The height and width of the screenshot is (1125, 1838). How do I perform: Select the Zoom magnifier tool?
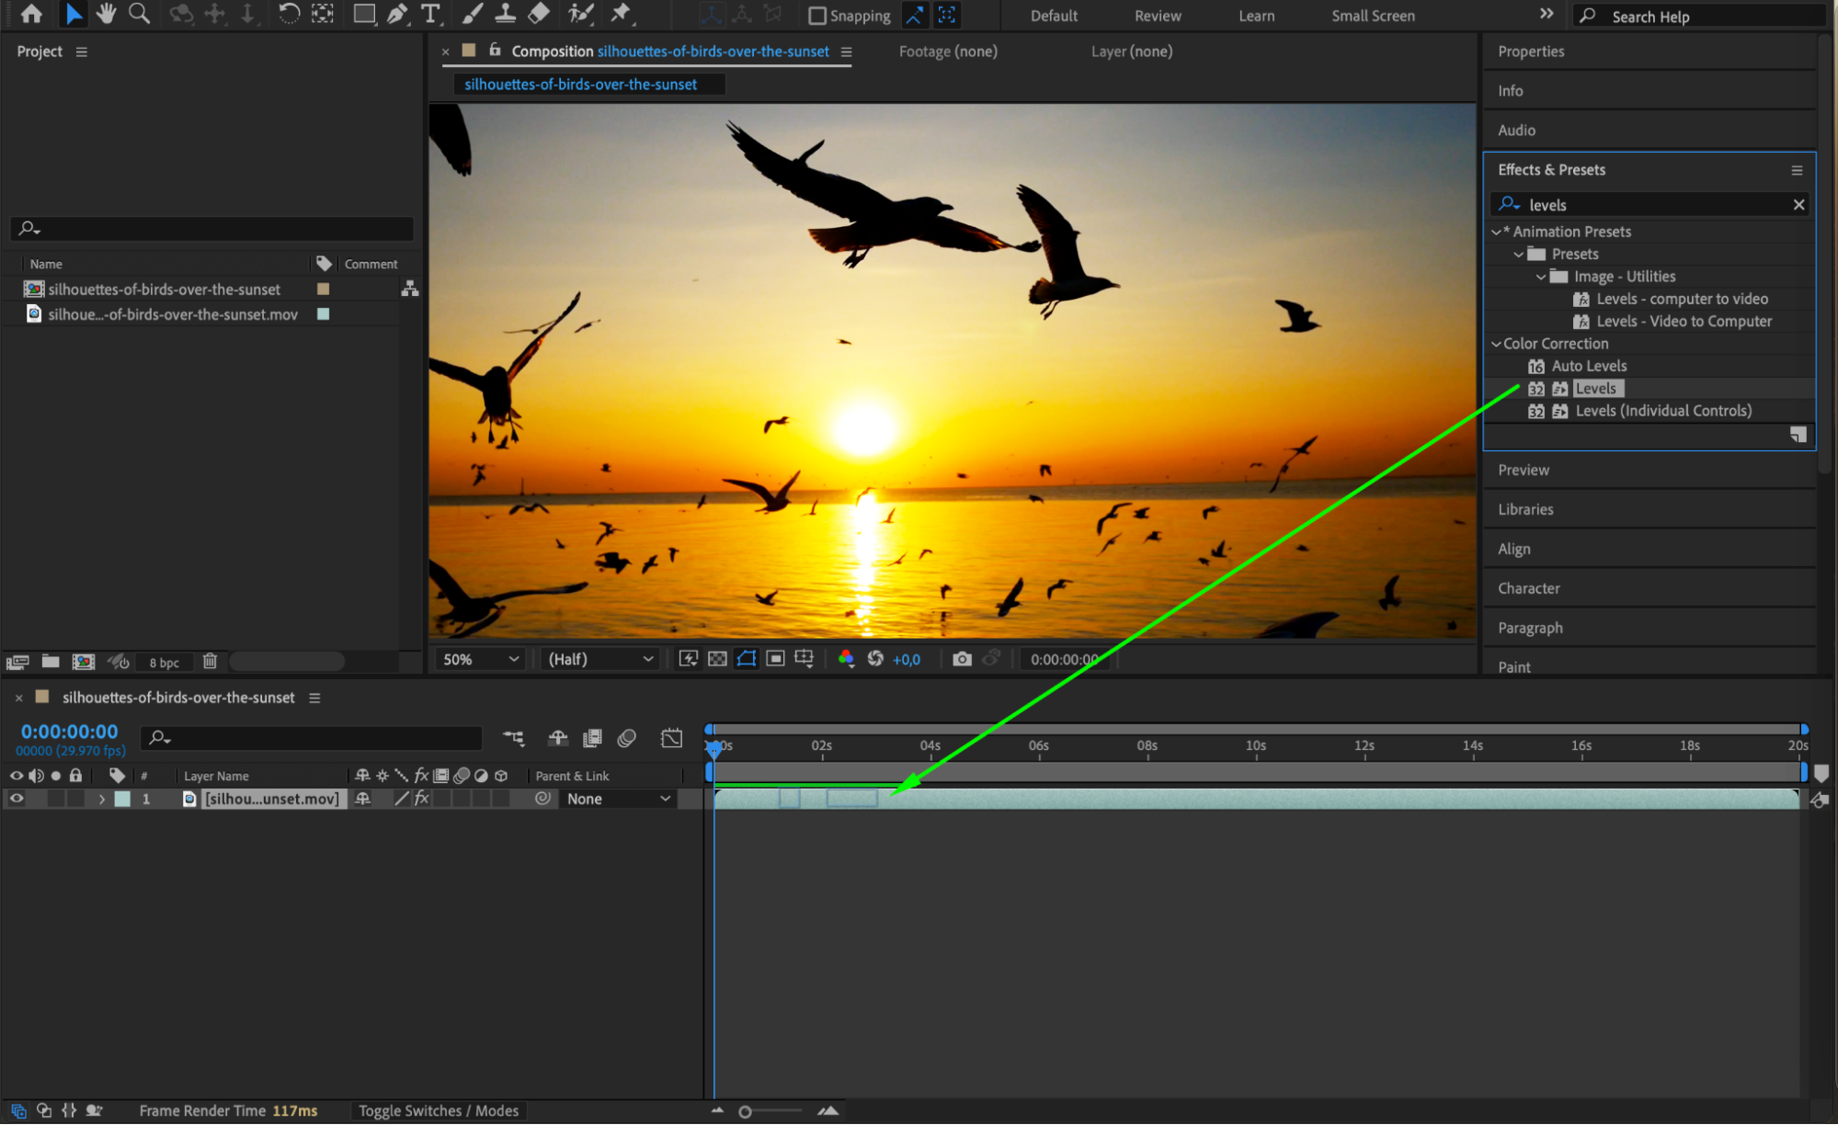(x=139, y=14)
